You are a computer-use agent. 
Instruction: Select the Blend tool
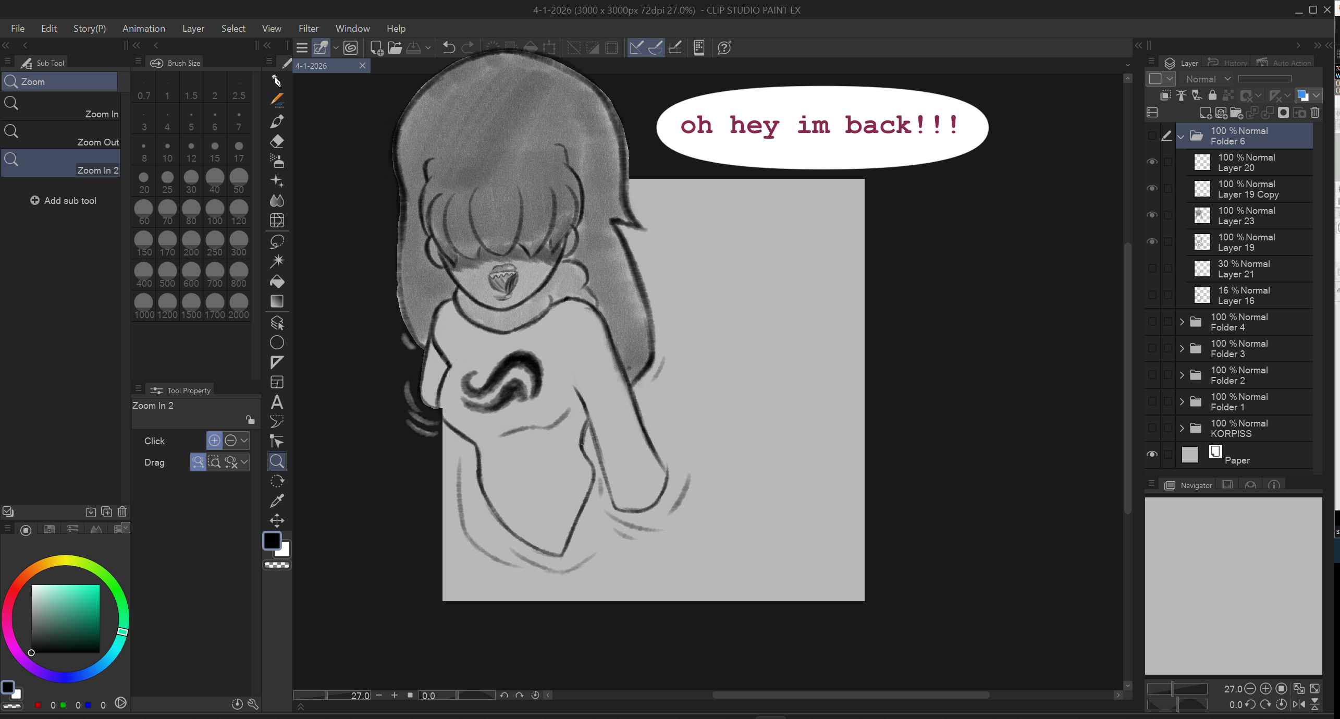click(x=277, y=201)
